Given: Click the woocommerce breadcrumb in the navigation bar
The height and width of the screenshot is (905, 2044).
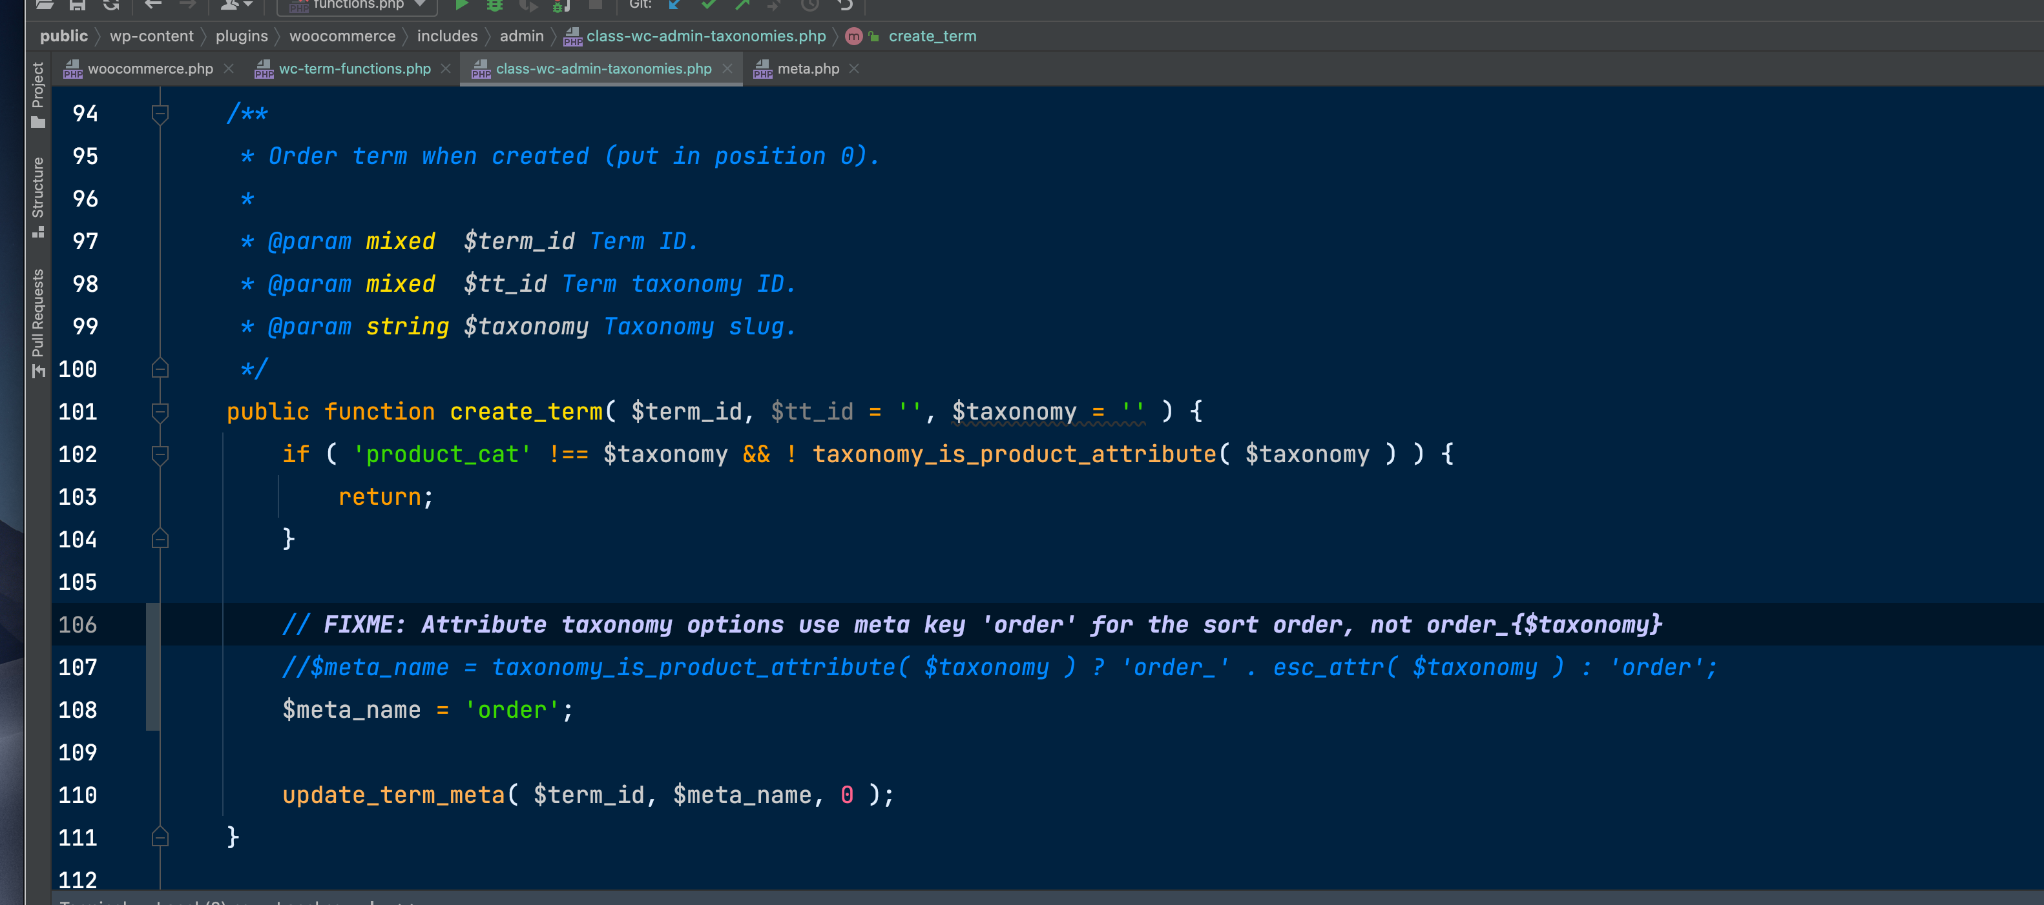Looking at the screenshot, I should point(343,36).
